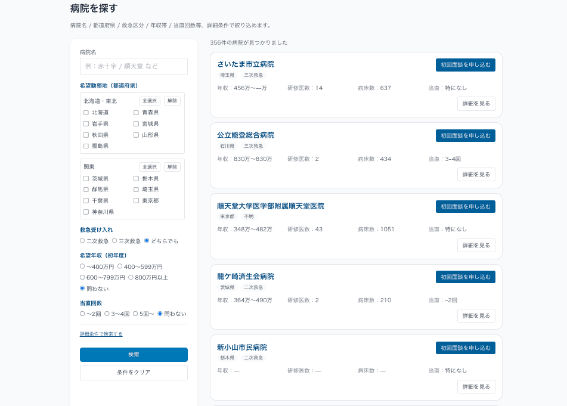Click 解除 for the 北海道・東北 region
The width and height of the screenshot is (567, 406).
click(172, 101)
